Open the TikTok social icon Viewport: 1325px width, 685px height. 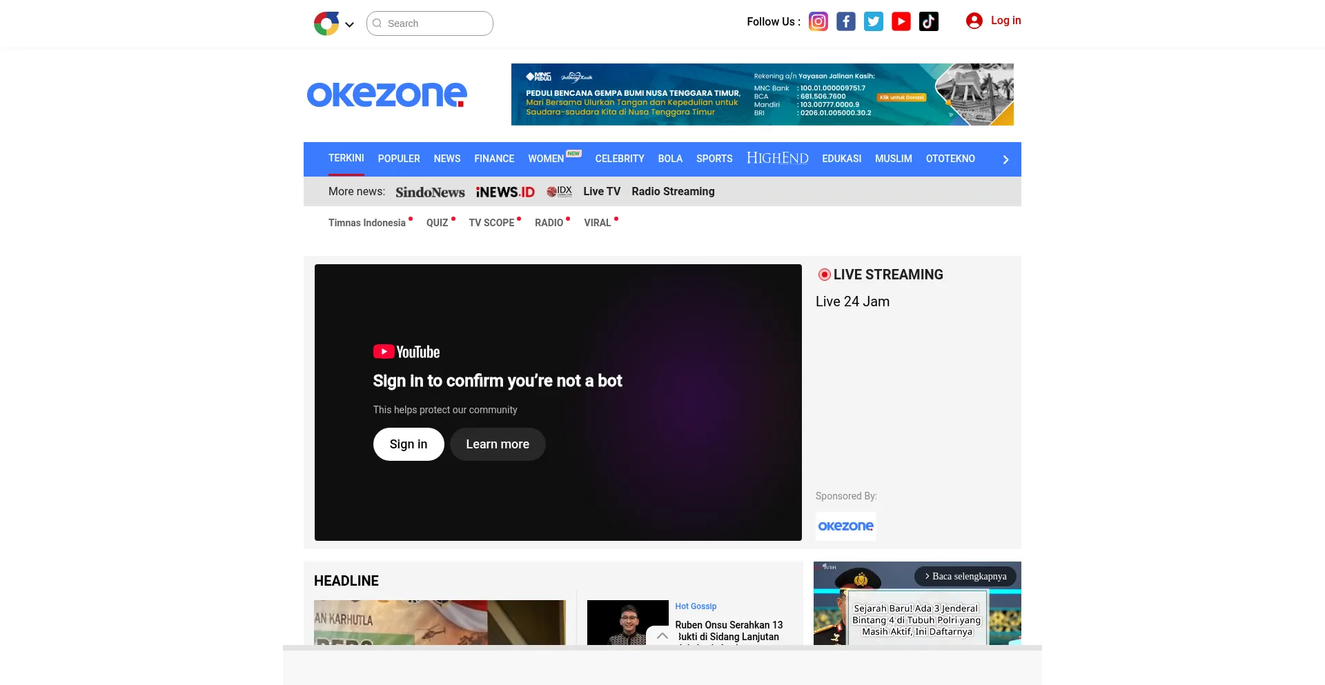929,21
